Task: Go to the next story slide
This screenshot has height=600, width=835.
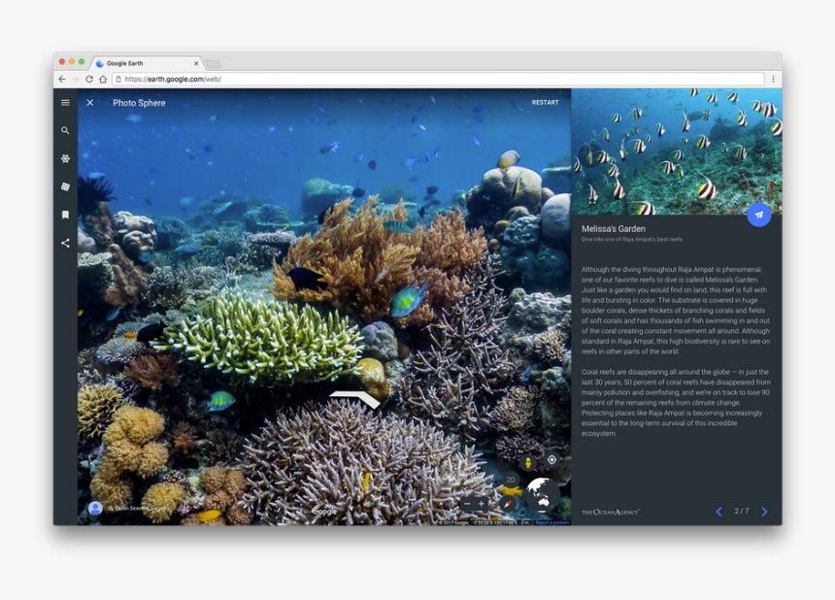Action: click(x=764, y=512)
